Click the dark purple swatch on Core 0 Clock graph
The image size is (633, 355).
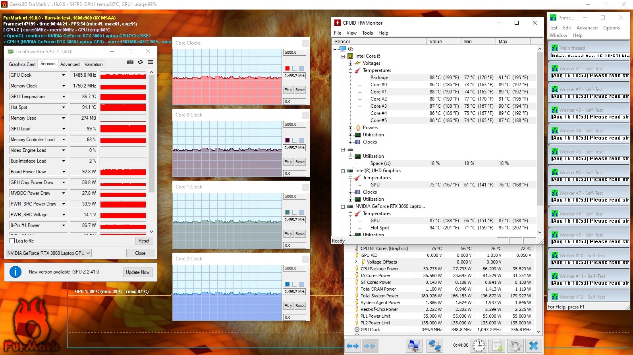288,140
